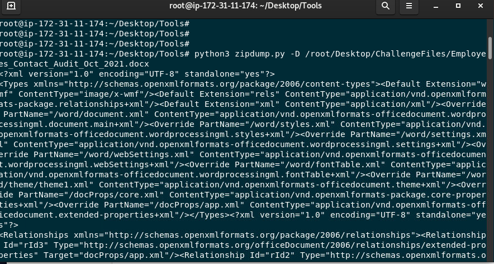Click the search magnifier icon
This screenshot has height=264, width=494.
pyautogui.click(x=386, y=7)
